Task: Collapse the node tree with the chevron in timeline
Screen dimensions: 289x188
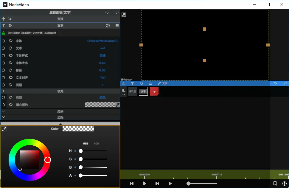Action: (123, 94)
